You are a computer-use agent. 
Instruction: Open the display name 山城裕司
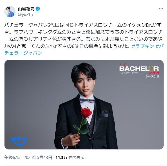coord(26,9)
